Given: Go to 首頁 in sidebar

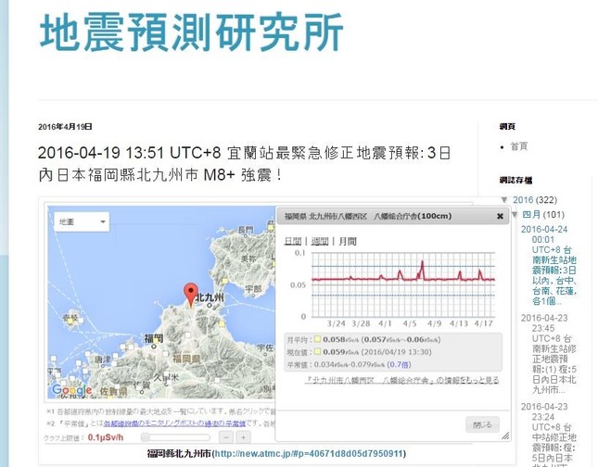Looking at the screenshot, I should click(520, 146).
